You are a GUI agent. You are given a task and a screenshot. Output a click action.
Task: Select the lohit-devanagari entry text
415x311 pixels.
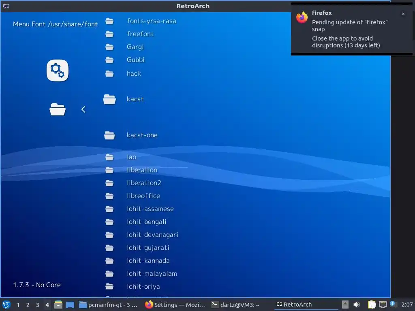pyautogui.click(x=152, y=235)
